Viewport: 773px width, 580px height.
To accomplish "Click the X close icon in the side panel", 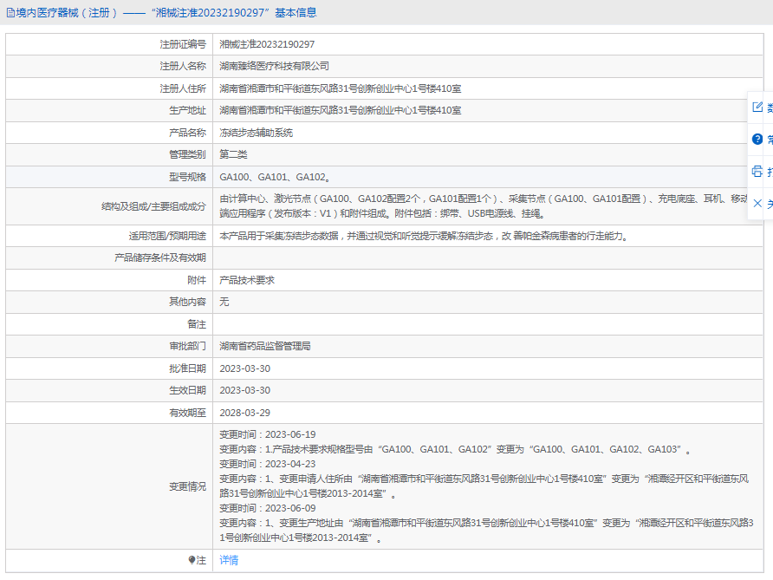I will point(757,203).
